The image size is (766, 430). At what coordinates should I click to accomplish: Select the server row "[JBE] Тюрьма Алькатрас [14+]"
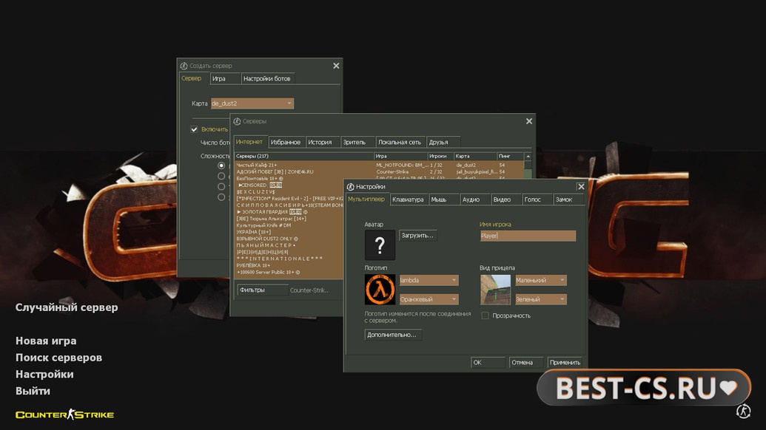289,219
